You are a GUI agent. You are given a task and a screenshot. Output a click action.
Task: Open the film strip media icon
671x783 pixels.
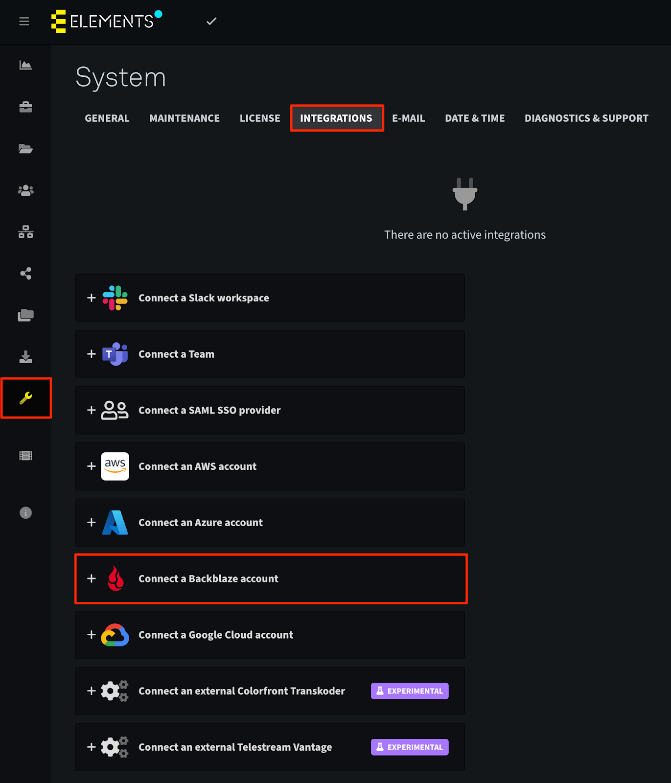25,456
